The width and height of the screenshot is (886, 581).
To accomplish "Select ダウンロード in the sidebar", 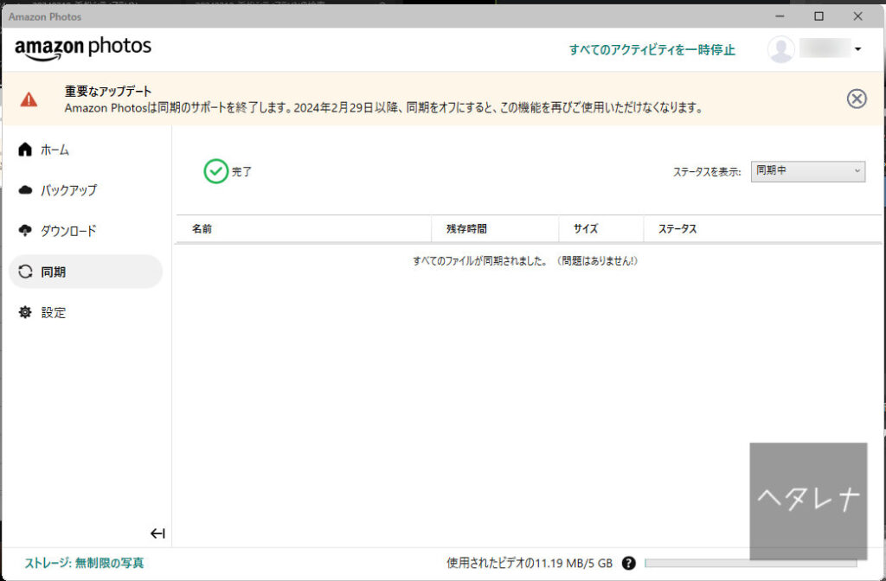I will 69,231.
